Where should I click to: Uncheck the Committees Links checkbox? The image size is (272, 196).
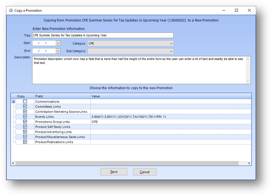pos(25,106)
